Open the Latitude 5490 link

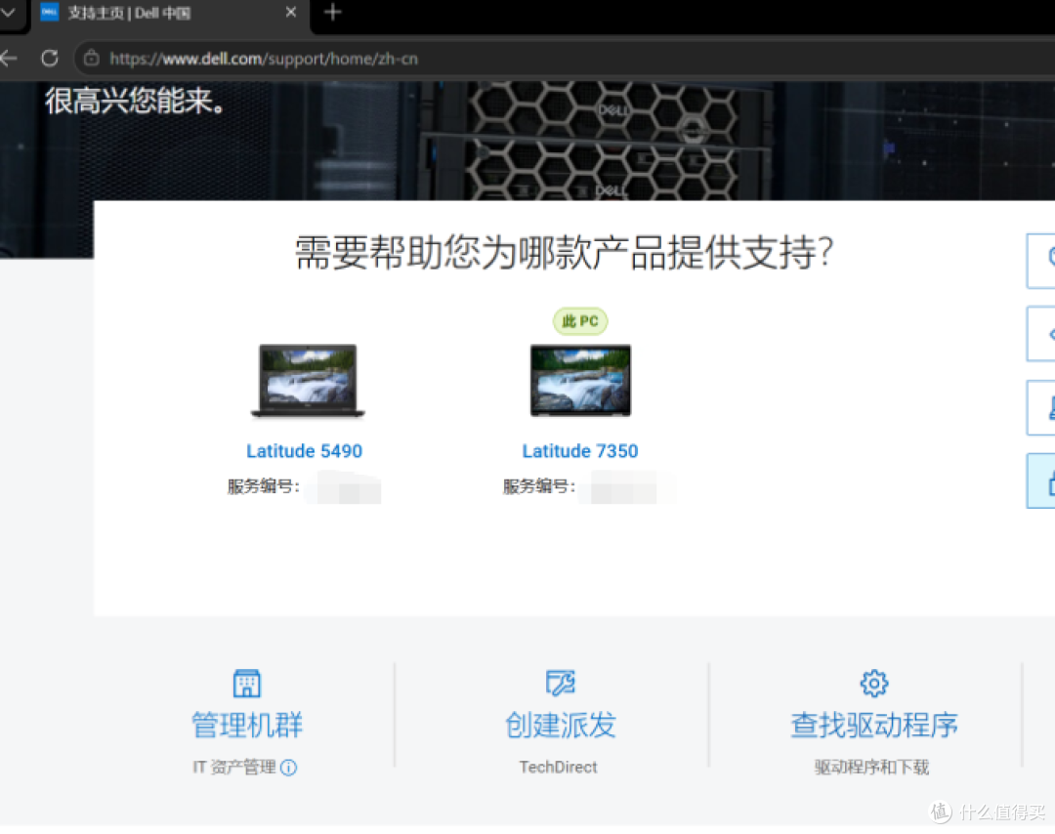(x=304, y=450)
